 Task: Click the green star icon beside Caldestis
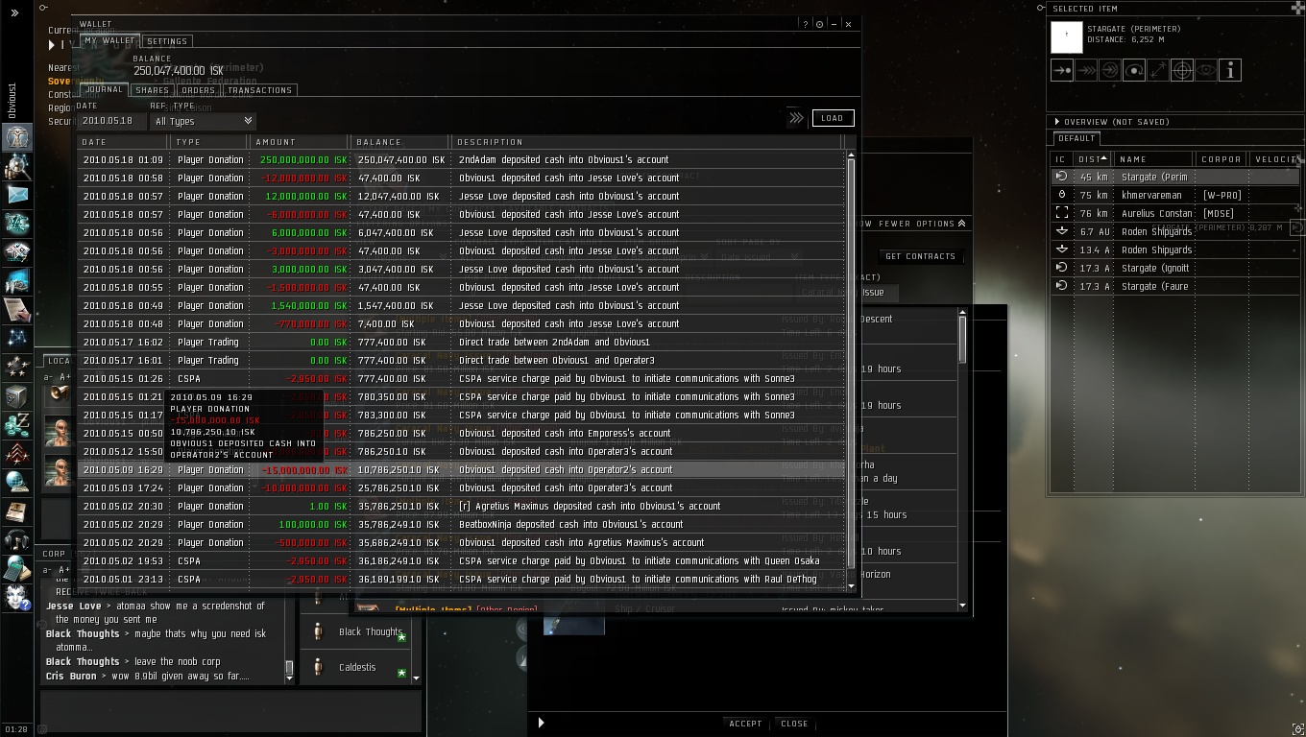click(x=402, y=673)
